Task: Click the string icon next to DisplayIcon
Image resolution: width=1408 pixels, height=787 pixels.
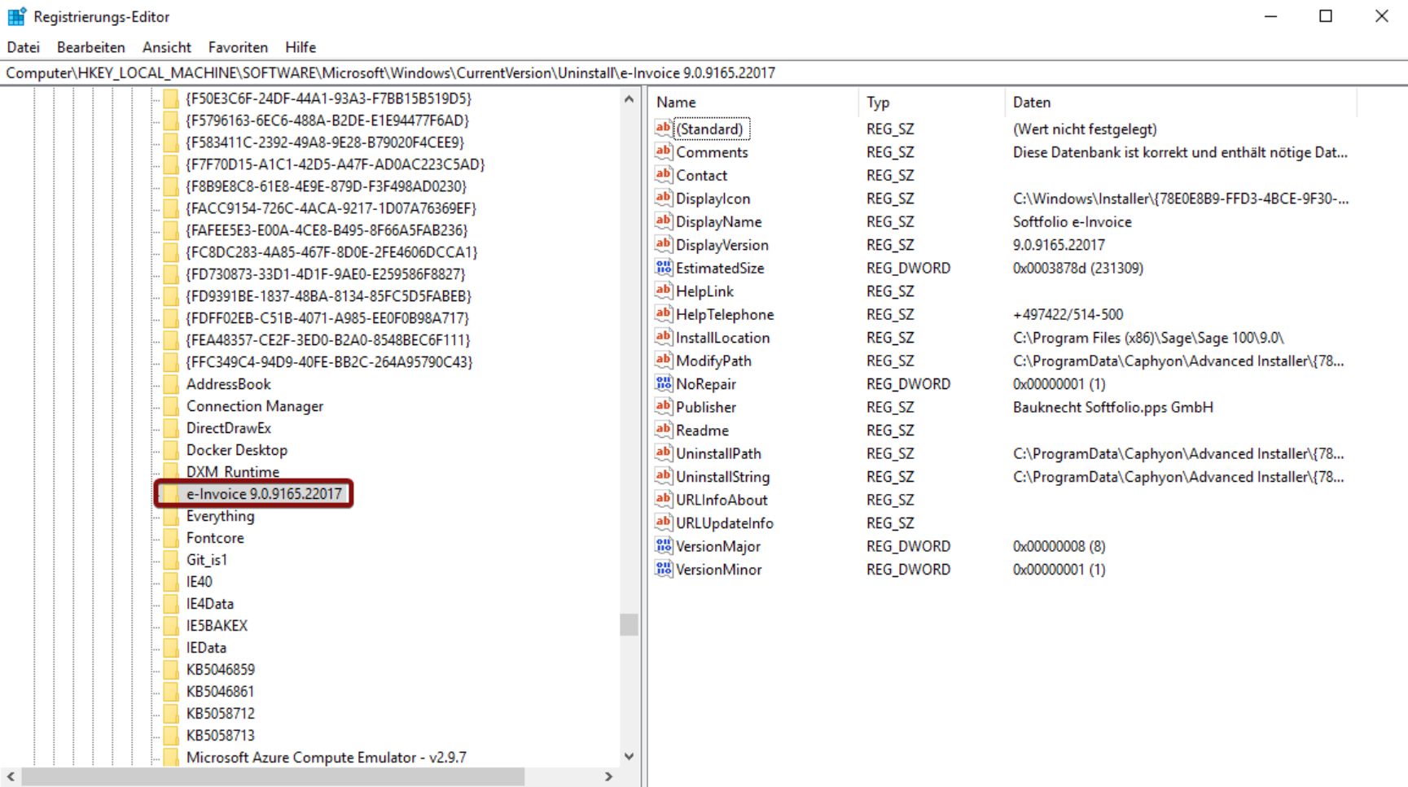Action: click(664, 198)
